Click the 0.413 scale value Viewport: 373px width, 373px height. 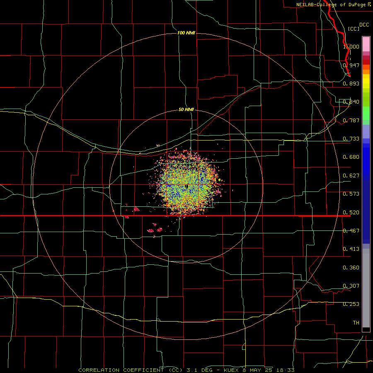coord(351,249)
